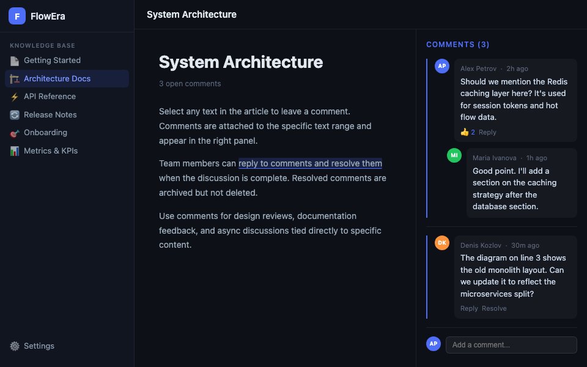Viewport: 587px width, 367px height.
Task: Reply to Alex Petrov's Redis comment
Action: pyautogui.click(x=487, y=132)
